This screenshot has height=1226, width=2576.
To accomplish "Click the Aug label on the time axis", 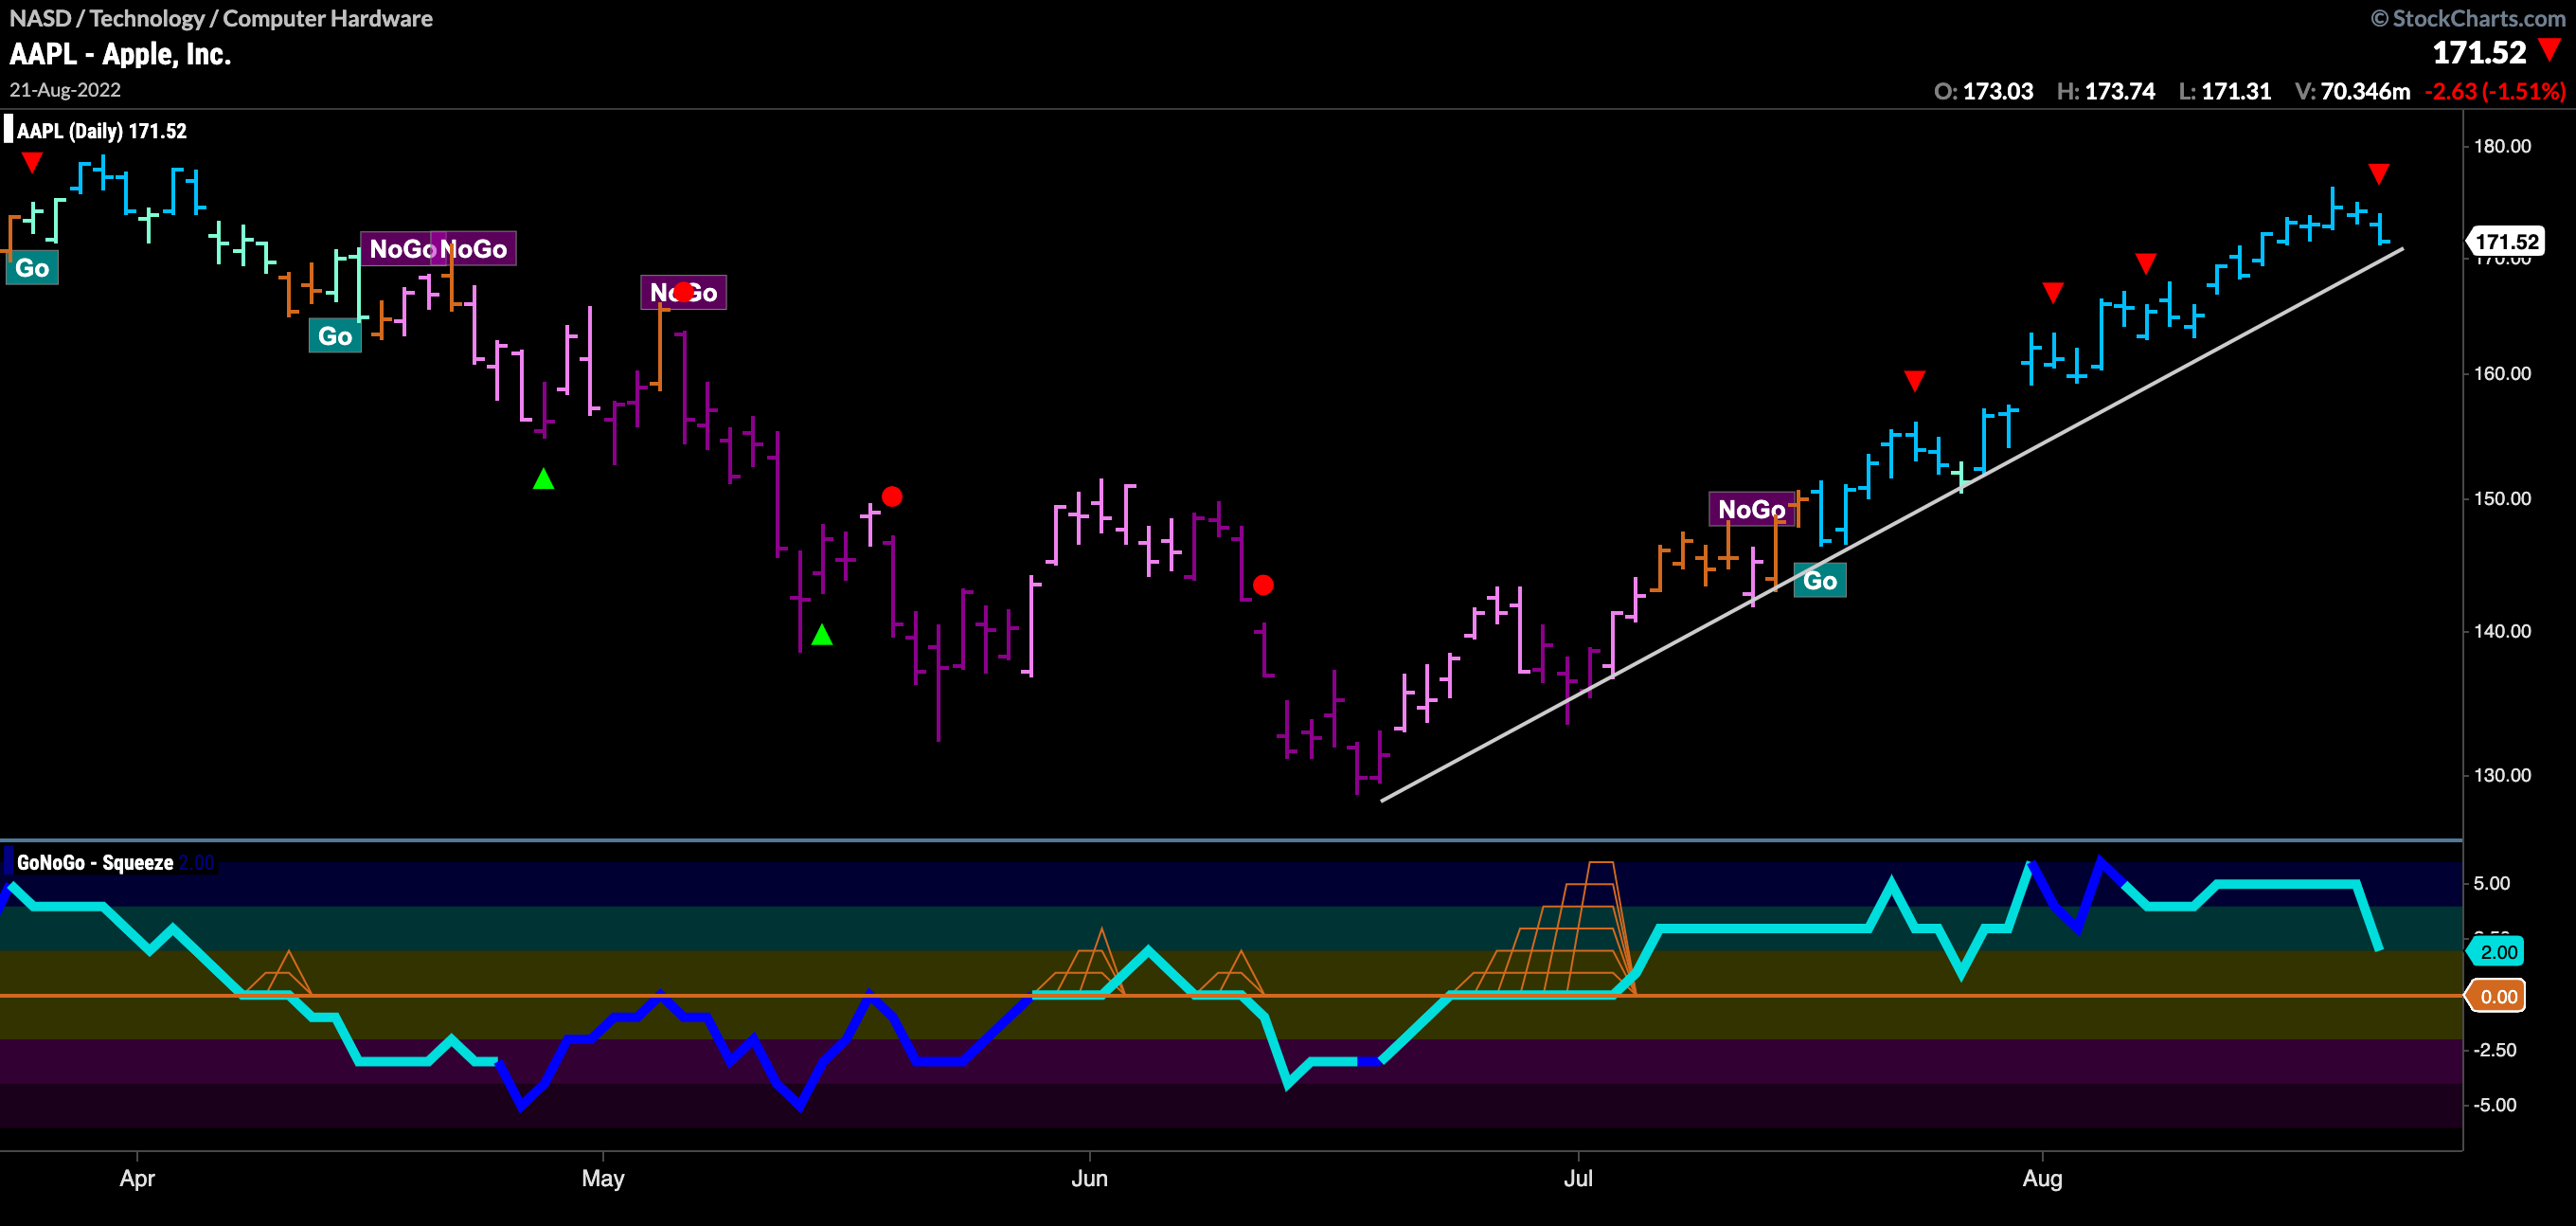I will click(2042, 1178).
